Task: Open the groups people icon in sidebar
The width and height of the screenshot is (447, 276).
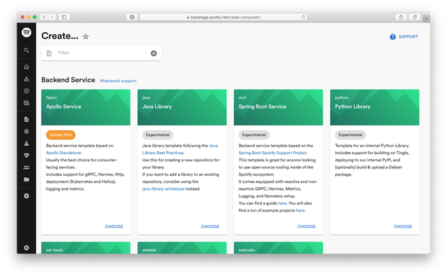Action: click(x=26, y=168)
